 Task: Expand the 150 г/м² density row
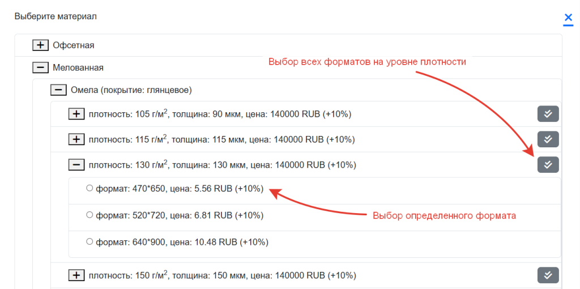pos(76,275)
